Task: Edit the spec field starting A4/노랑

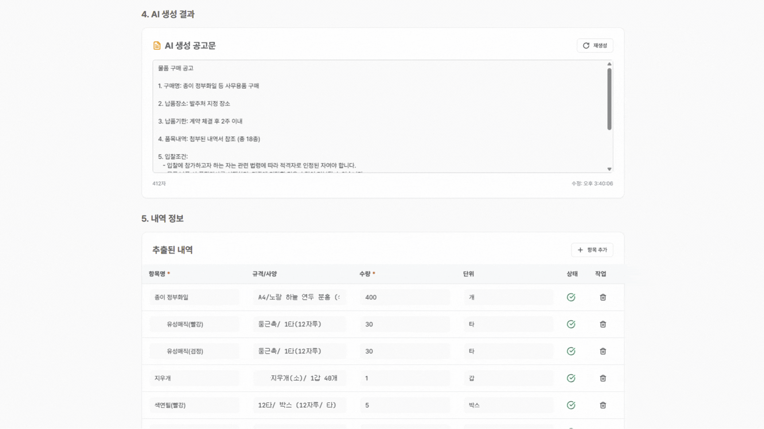Action: [x=300, y=297]
